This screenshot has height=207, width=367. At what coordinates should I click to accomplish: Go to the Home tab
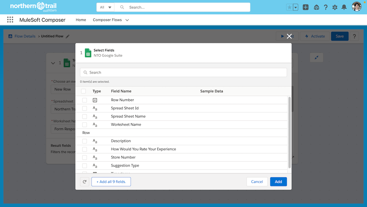[x=81, y=20]
